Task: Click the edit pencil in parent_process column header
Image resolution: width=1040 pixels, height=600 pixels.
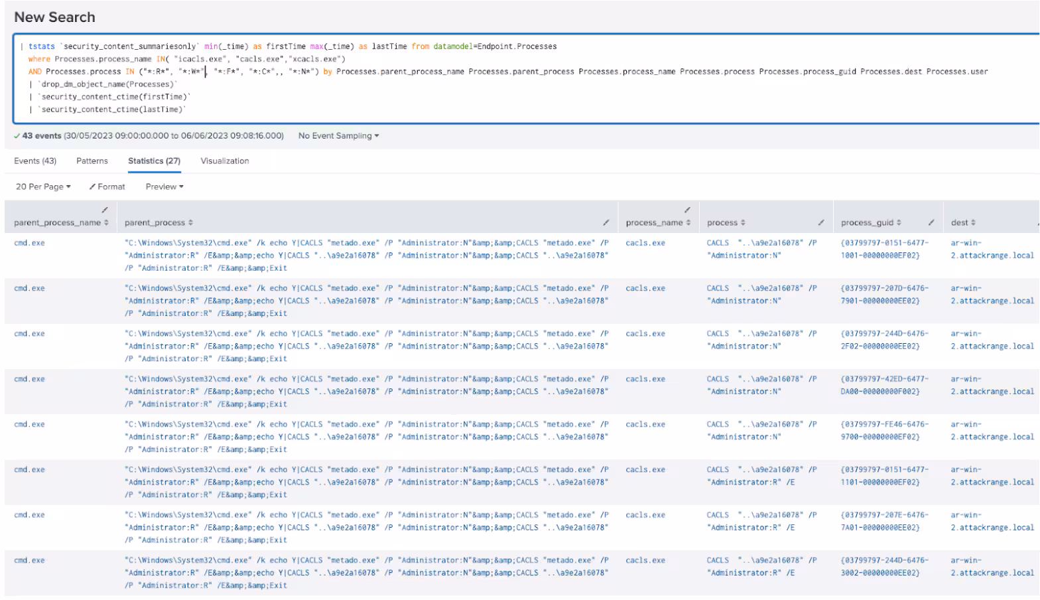Action: (x=606, y=223)
